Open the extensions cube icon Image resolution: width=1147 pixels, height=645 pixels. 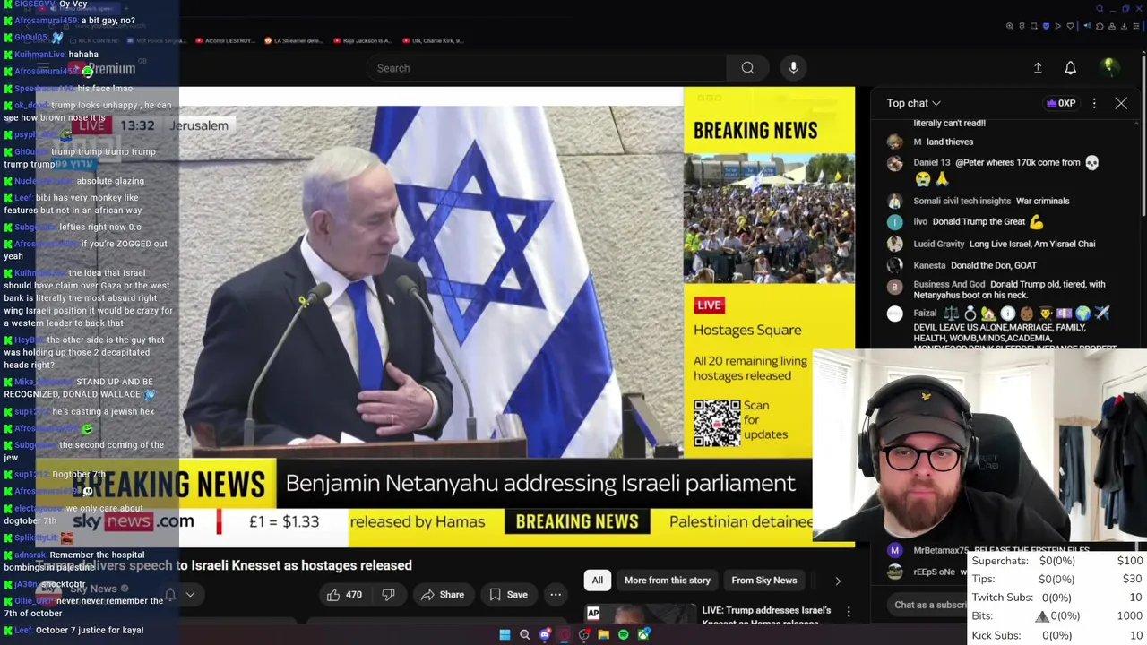(x=1100, y=26)
